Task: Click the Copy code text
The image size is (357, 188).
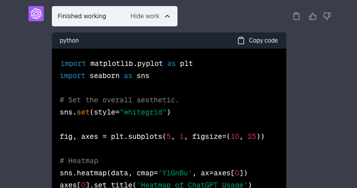Action: tap(263, 41)
